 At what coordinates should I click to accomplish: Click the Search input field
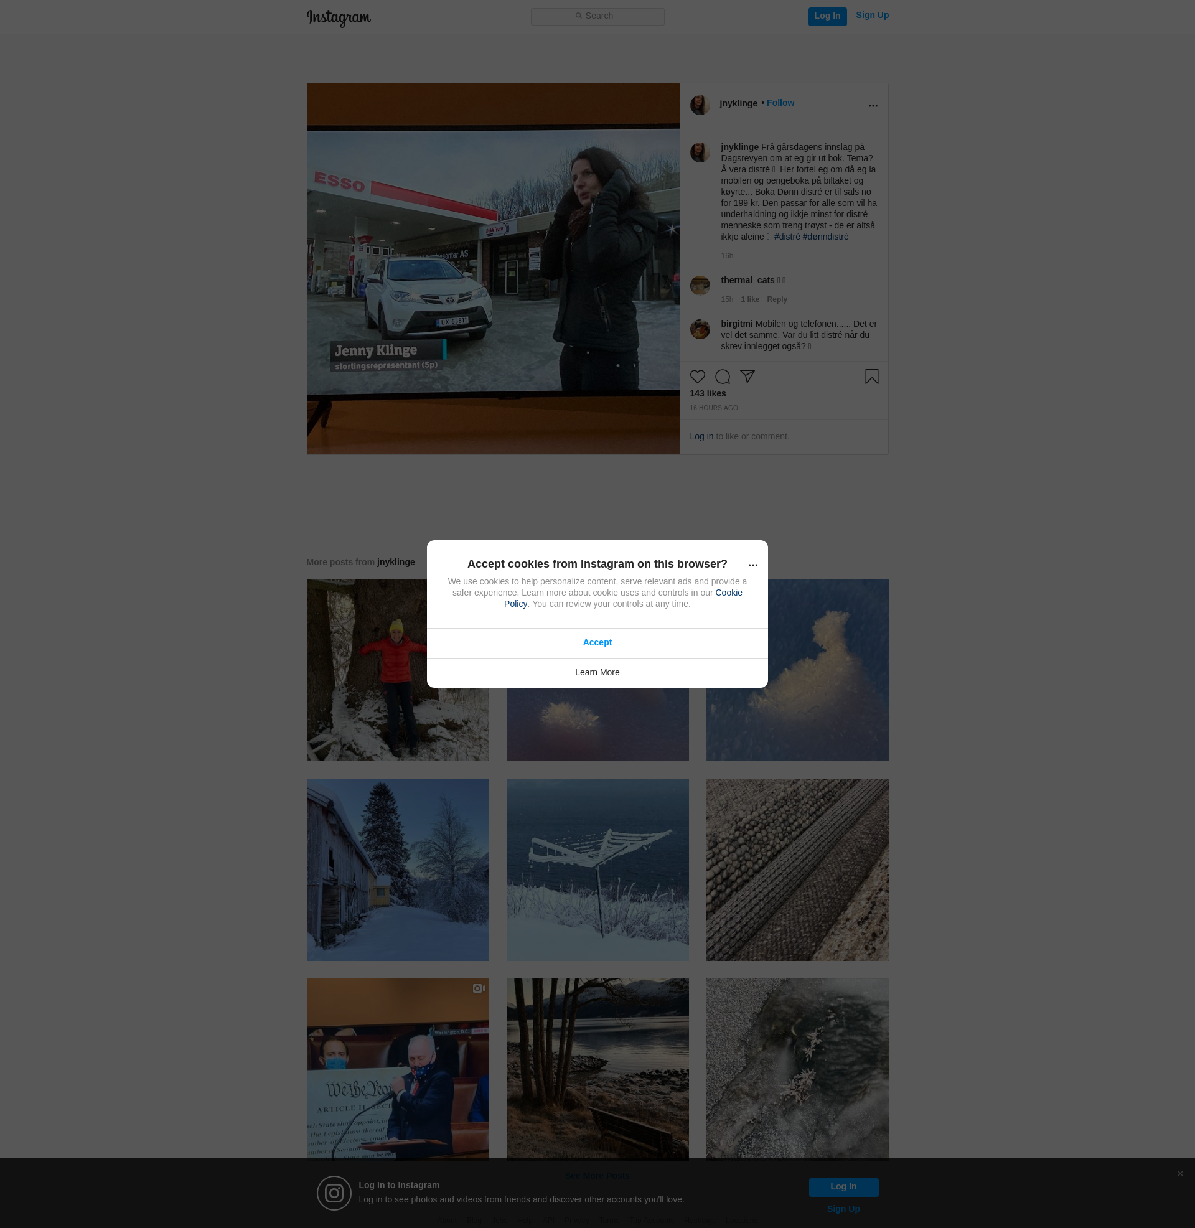(597, 16)
